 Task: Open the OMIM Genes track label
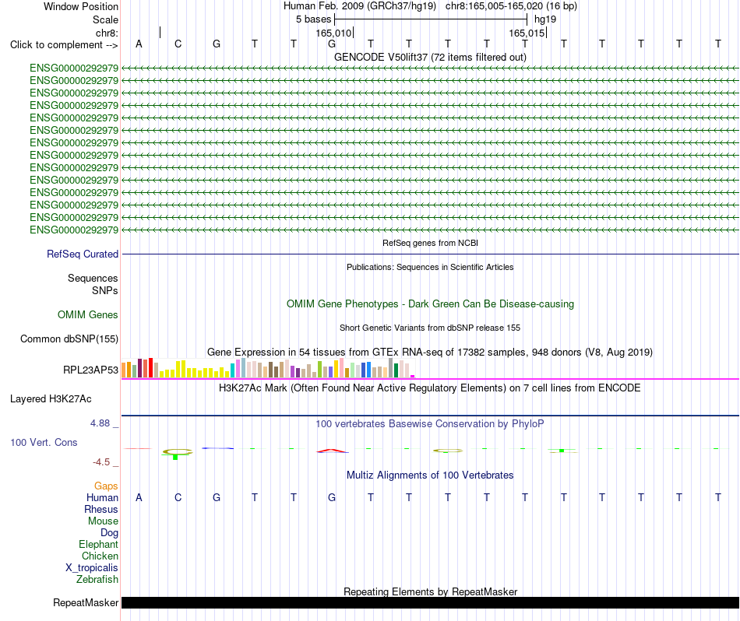pyautogui.click(x=88, y=315)
